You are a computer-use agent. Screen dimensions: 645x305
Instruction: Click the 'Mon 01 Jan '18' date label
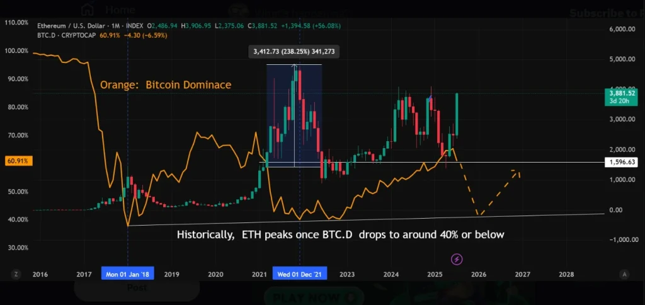(127, 274)
